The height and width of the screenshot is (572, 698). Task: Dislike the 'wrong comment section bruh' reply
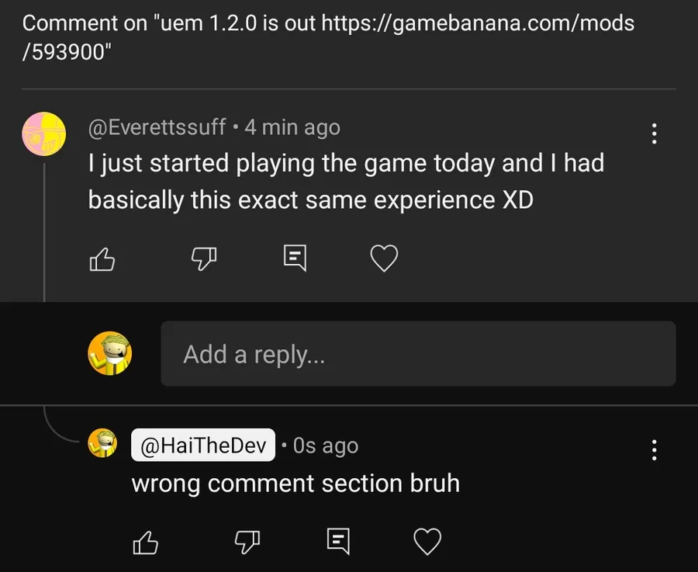tap(245, 542)
